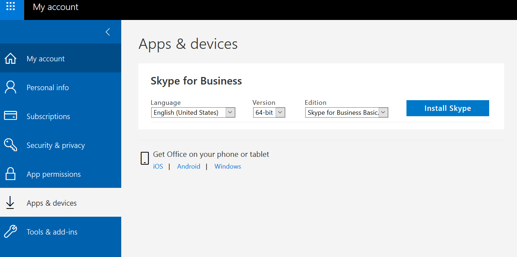Collapse the sidebar with the chevron arrow
Image resolution: width=517 pixels, height=257 pixels.
coord(107,32)
